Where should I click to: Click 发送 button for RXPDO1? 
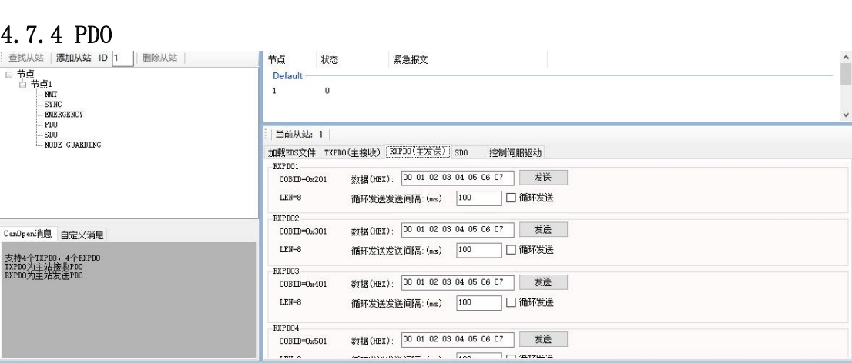click(542, 177)
